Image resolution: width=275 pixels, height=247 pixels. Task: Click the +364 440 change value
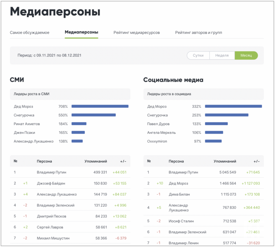coord(252,208)
